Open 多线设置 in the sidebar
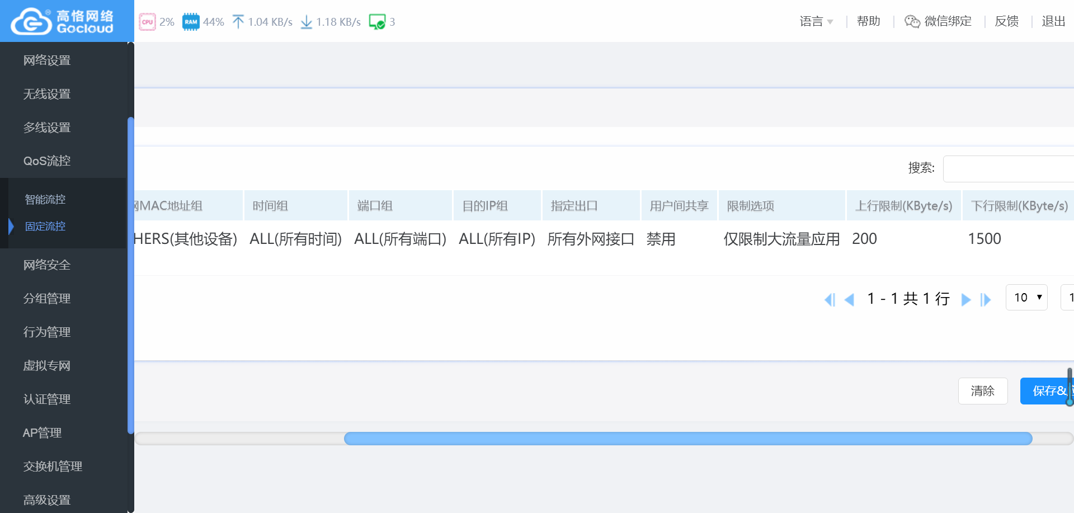Screen dimensions: 1074x513 [x=47, y=128]
